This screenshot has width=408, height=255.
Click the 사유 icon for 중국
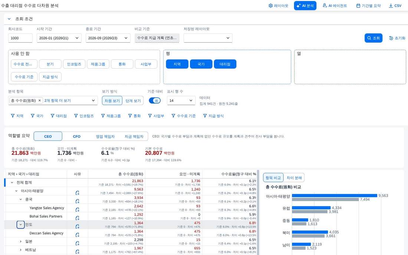tap(77, 201)
